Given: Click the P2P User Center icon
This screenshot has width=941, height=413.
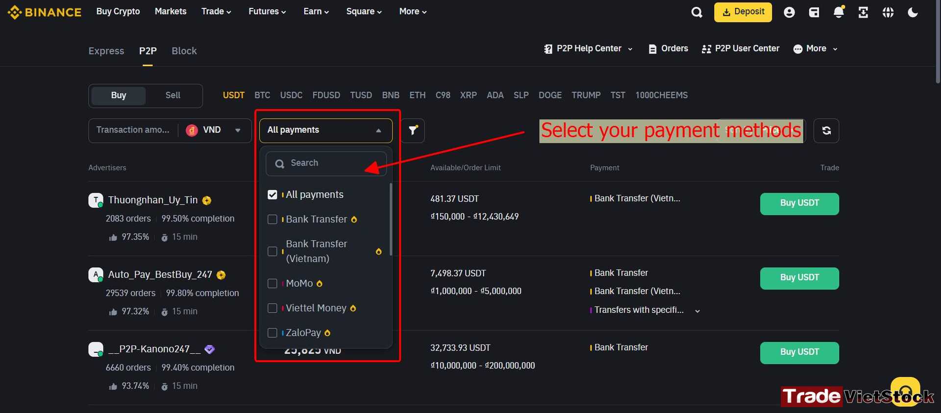Looking at the screenshot, I should tap(706, 49).
